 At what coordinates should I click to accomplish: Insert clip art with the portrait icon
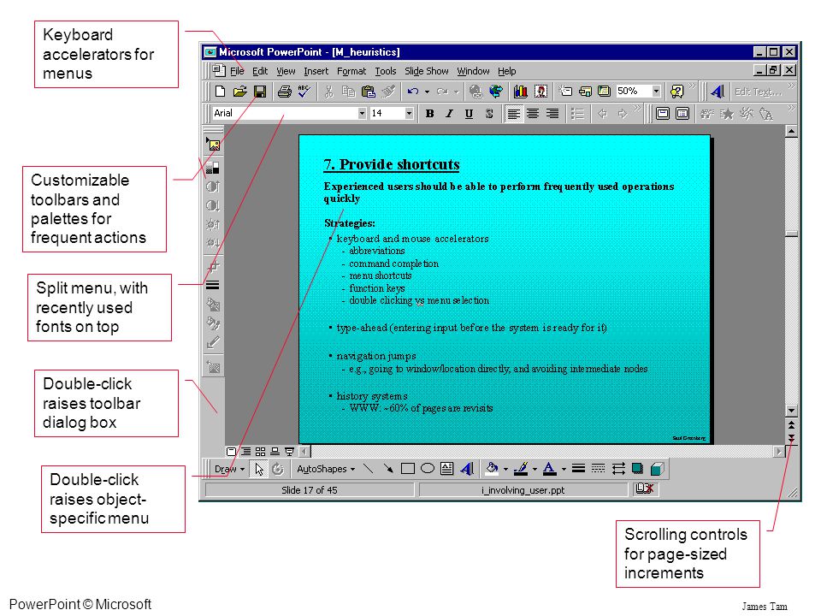pyautogui.click(x=540, y=92)
